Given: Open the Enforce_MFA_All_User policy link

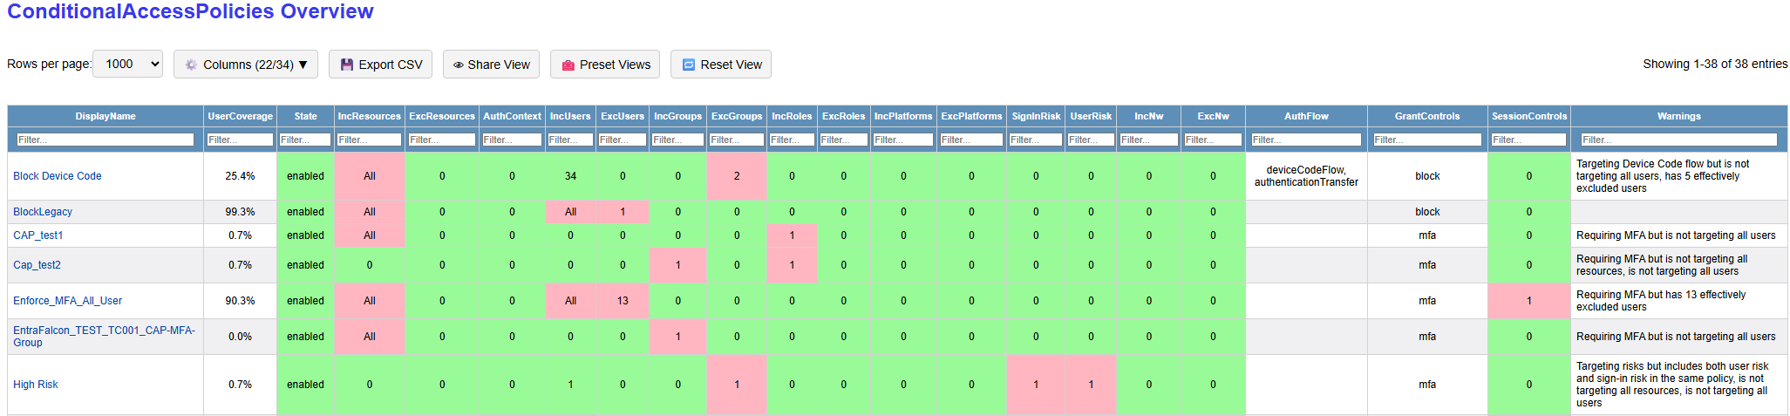Looking at the screenshot, I should pos(67,301).
